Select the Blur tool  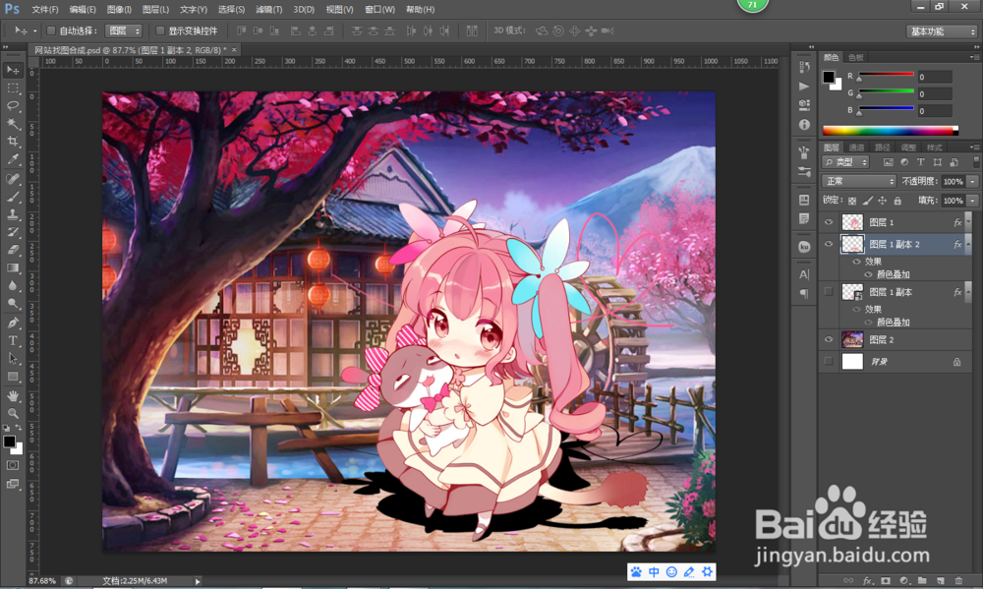click(13, 286)
